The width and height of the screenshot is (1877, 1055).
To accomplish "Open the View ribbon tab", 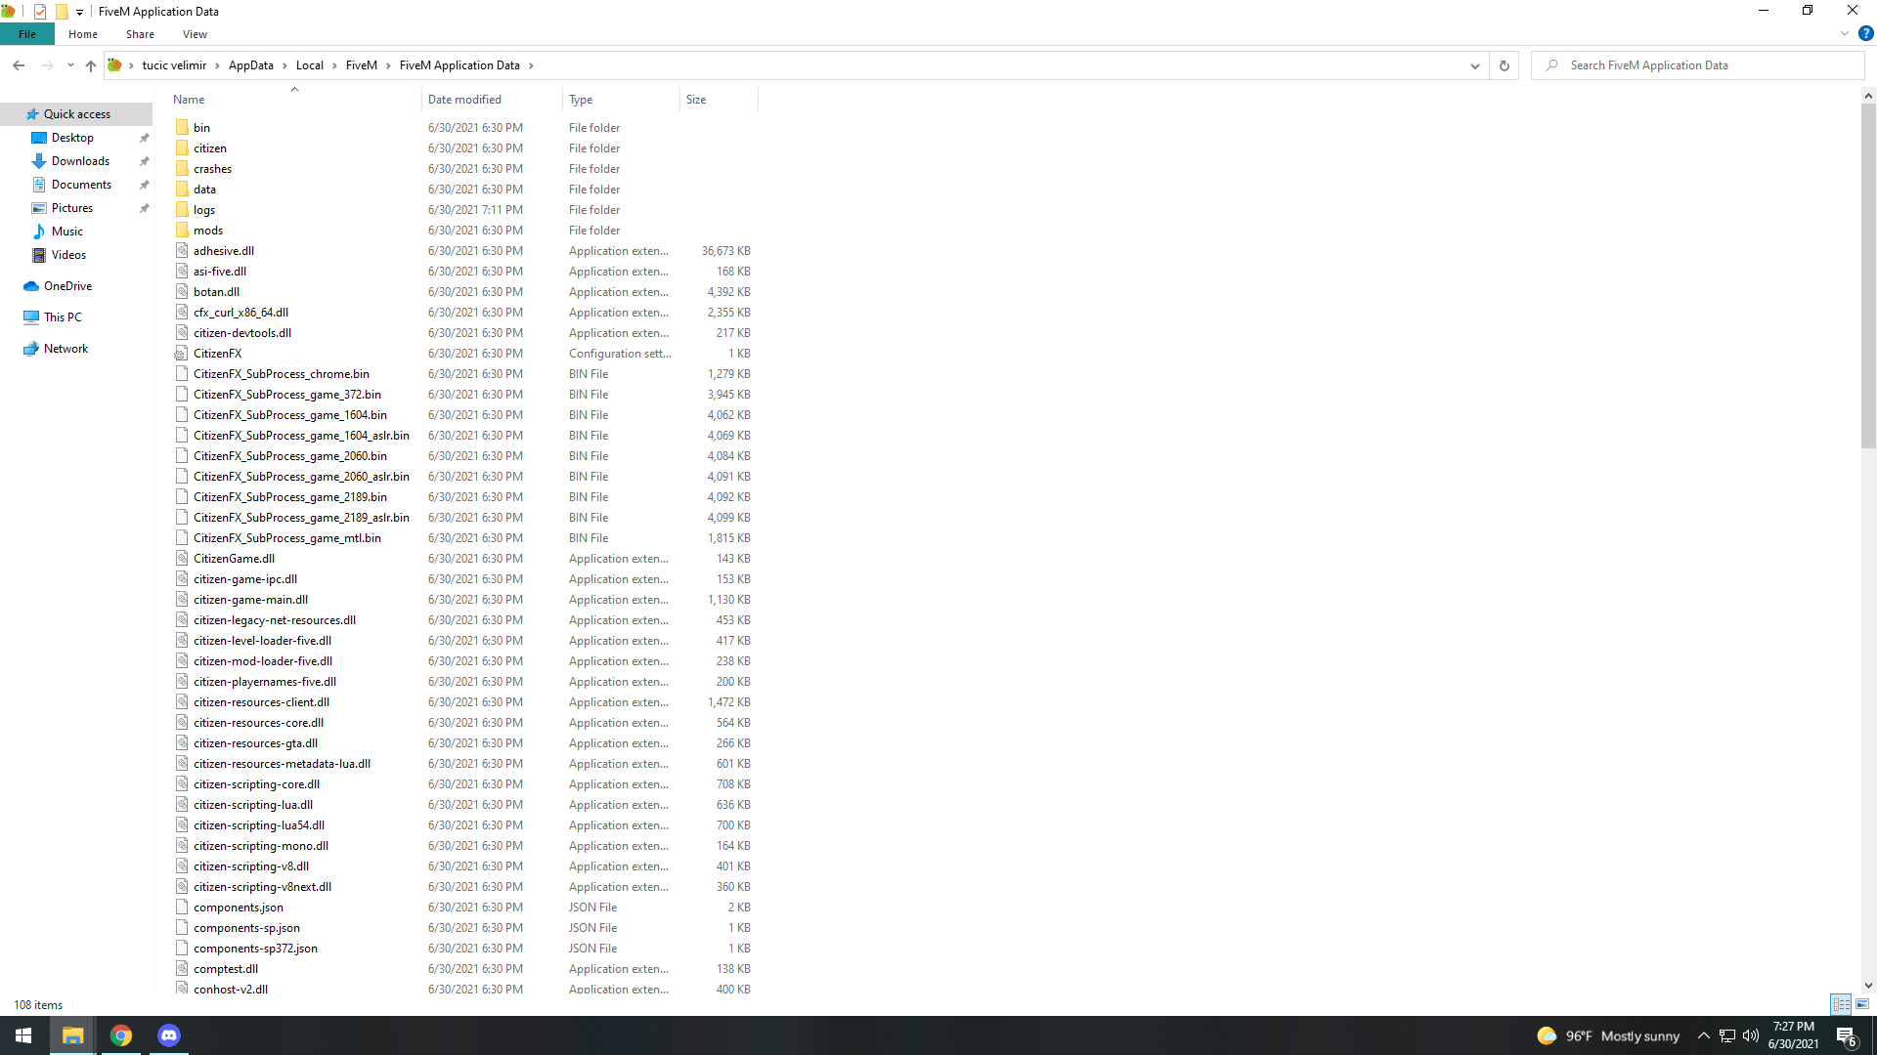I will (x=195, y=34).
